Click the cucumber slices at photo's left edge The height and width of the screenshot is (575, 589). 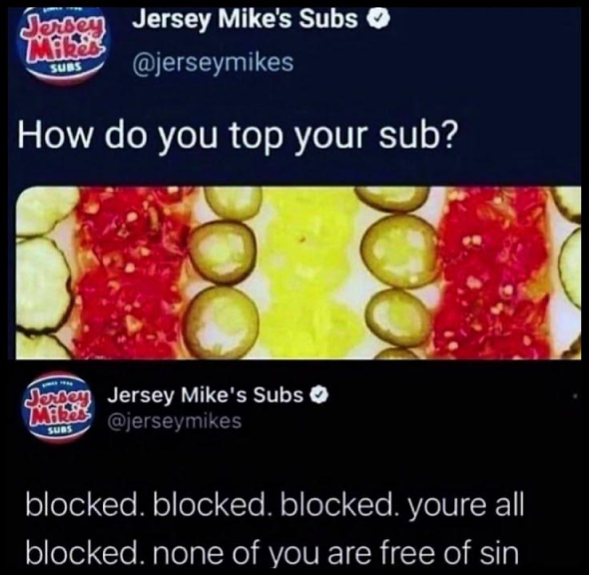45,274
